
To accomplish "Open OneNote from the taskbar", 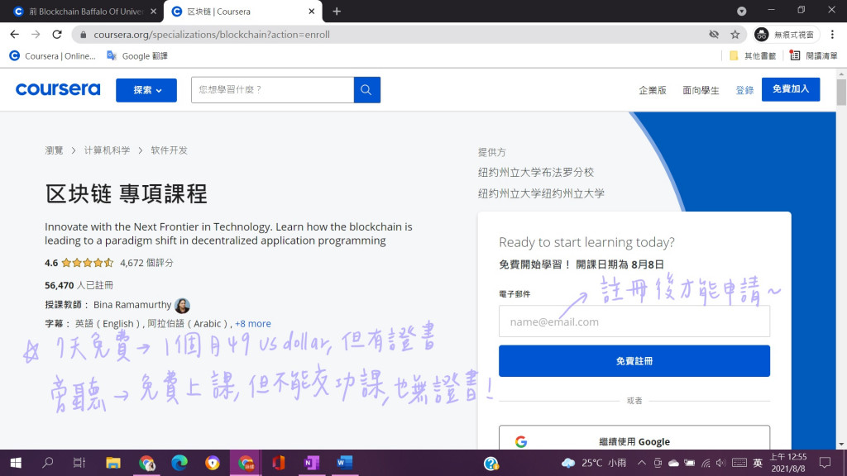I will tap(312, 463).
